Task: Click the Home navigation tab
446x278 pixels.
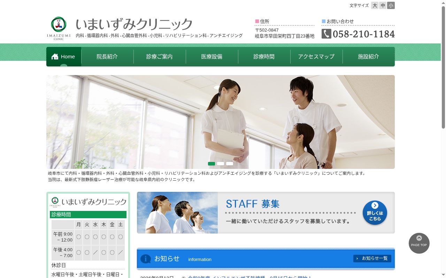Action: pos(64,57)
